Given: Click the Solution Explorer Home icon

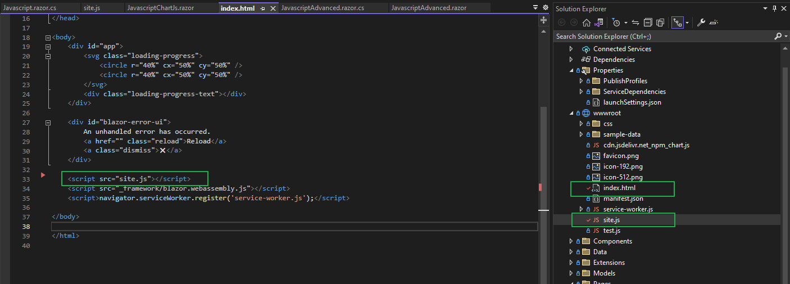Looking at the screenshot, I should click(587, 22).
